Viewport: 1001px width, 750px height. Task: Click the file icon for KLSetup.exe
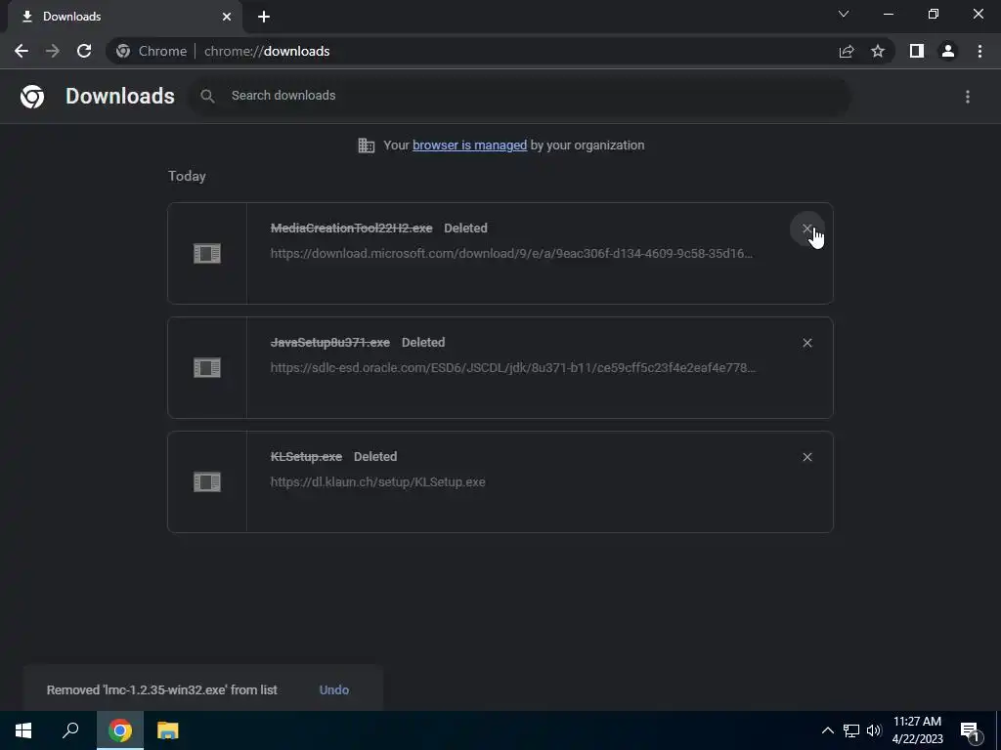(x=207, y=481)
